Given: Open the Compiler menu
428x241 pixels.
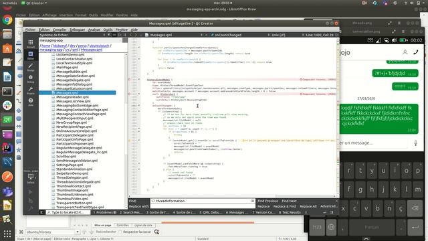Looking at the screenshot, I should [x=60, y=29].
